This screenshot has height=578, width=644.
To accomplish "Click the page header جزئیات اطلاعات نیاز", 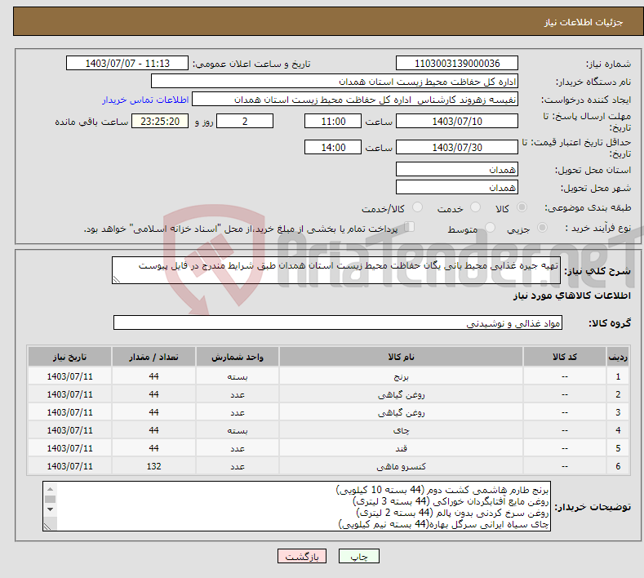I will tap(584, 22).
